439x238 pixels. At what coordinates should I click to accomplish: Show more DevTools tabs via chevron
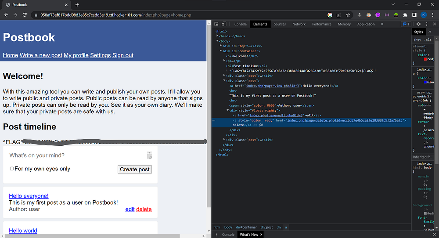click(x=382, y=24)
